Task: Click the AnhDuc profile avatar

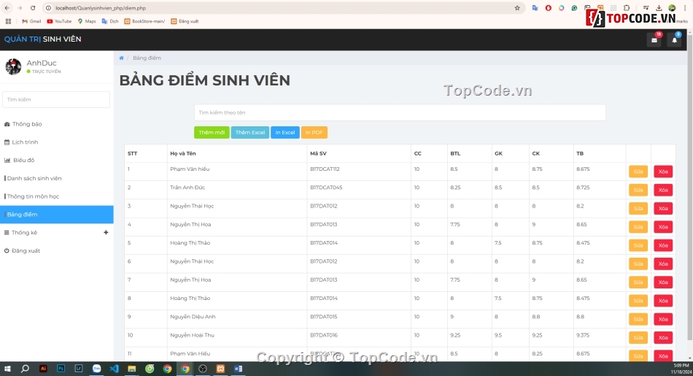Action: [13, 66]
